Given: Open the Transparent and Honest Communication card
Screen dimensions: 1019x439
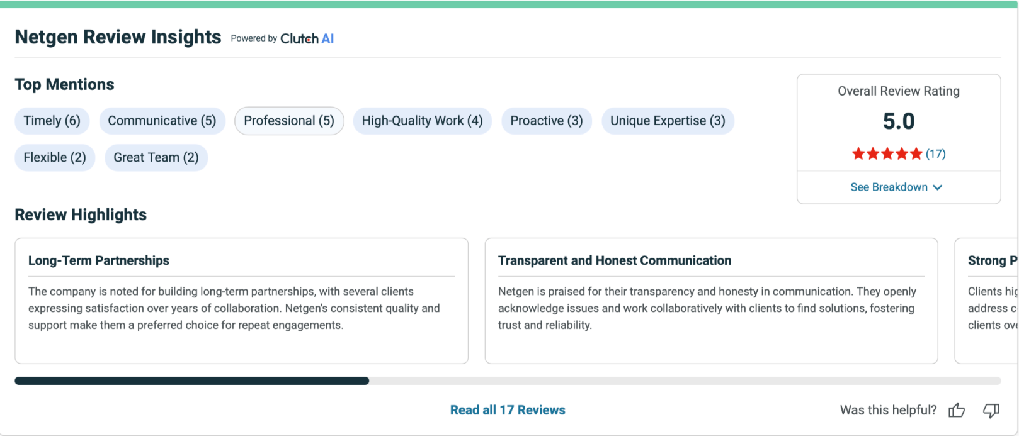Looking at the screenshot, I should [711, 301].
